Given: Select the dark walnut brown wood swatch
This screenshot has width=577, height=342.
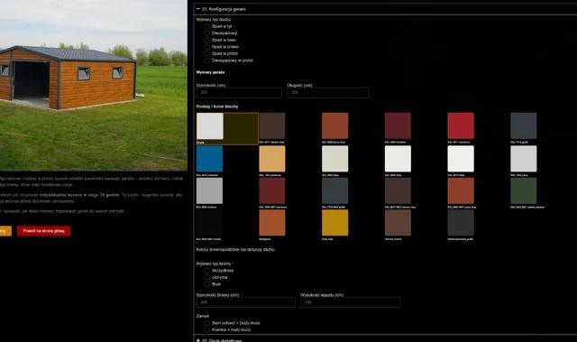Looking at the screenshot, I should pos(398,223).
